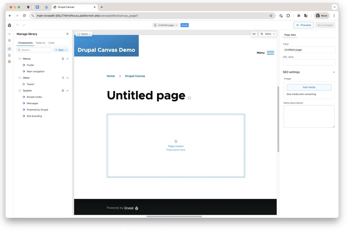The image size is (350, 231).
Task: Open the Layers panel icon in the left sidebar
Action: [9, 40]
